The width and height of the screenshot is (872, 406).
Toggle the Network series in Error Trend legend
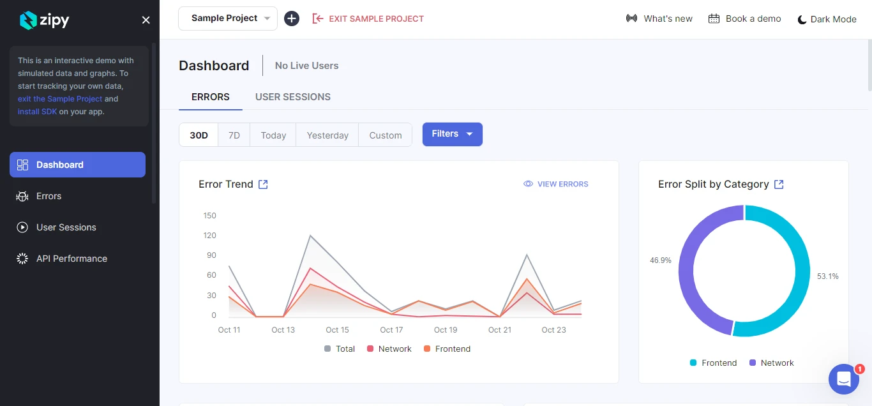point(389,349)
